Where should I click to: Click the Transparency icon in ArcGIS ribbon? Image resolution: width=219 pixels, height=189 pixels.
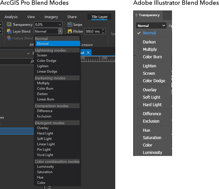pyautogui.click(x=9, y=25)
